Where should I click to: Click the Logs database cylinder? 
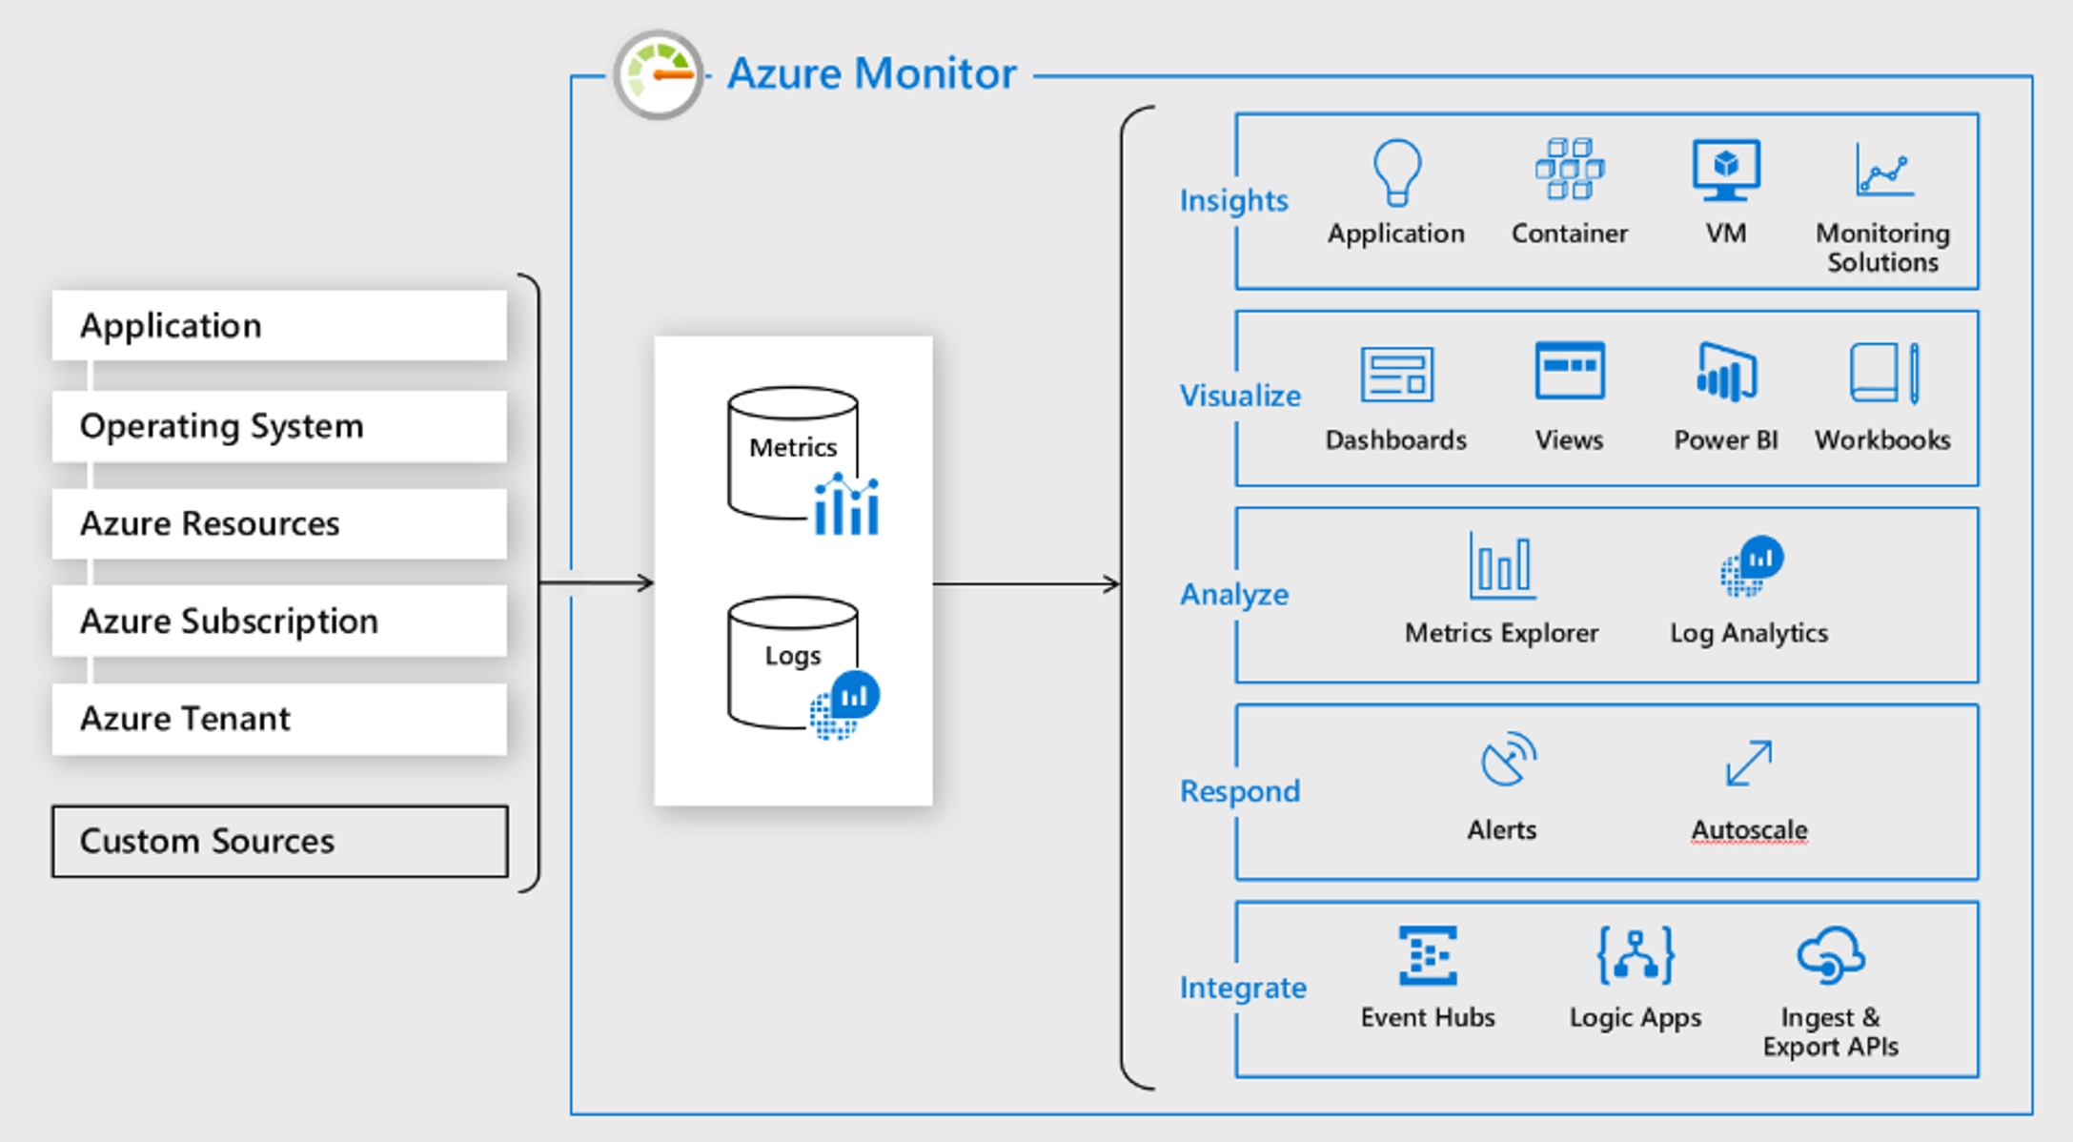793,663
